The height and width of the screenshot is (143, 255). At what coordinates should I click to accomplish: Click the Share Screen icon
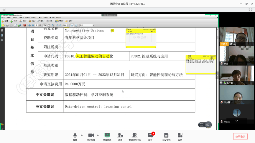point(107,136)
